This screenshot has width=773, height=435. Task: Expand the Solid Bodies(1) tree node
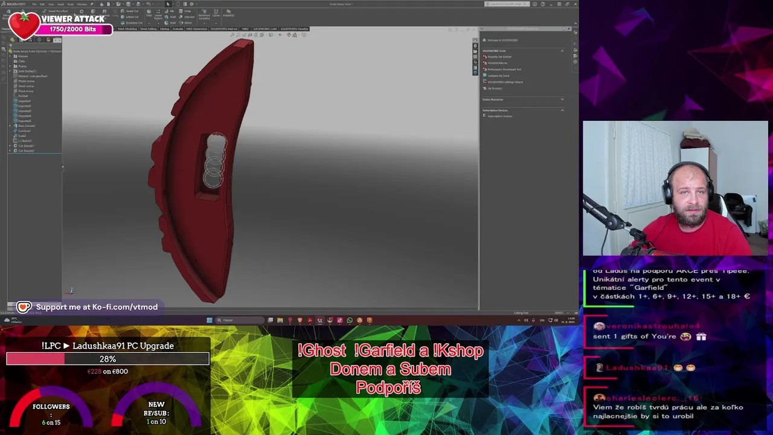[x=10, y=71]
